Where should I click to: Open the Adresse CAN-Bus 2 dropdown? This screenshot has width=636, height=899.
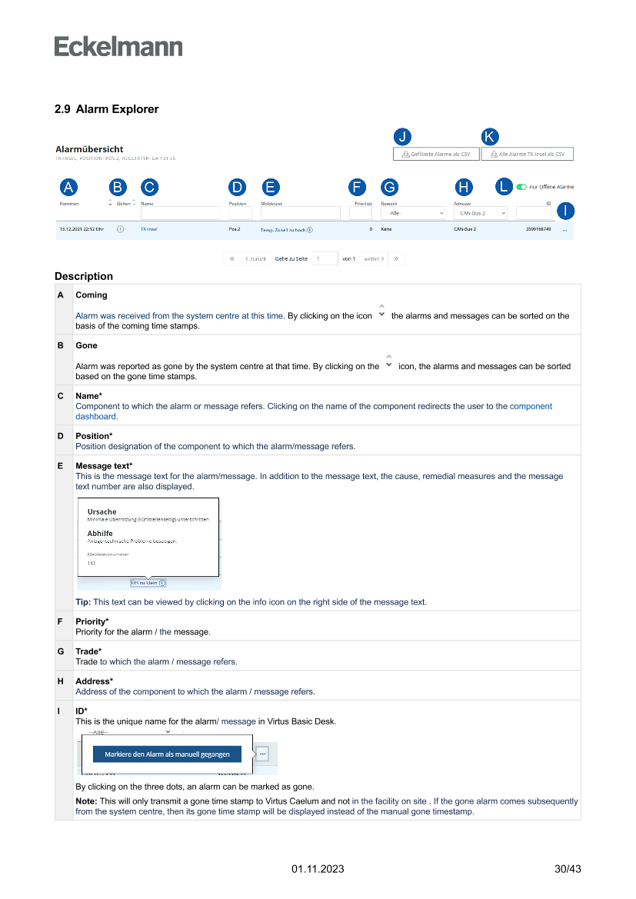click(x=480, y=213)
